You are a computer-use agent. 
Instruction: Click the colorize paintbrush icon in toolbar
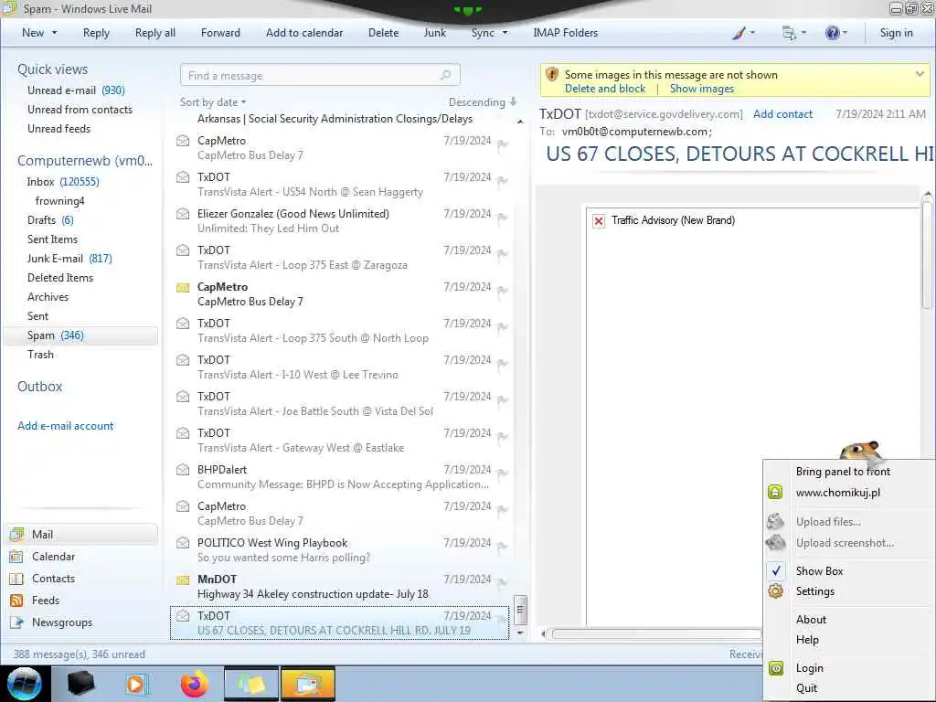tap(739, 33)
